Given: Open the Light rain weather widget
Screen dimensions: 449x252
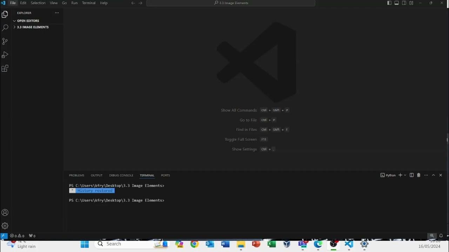Looking at the screenshot, I should (x=22, y=244).
